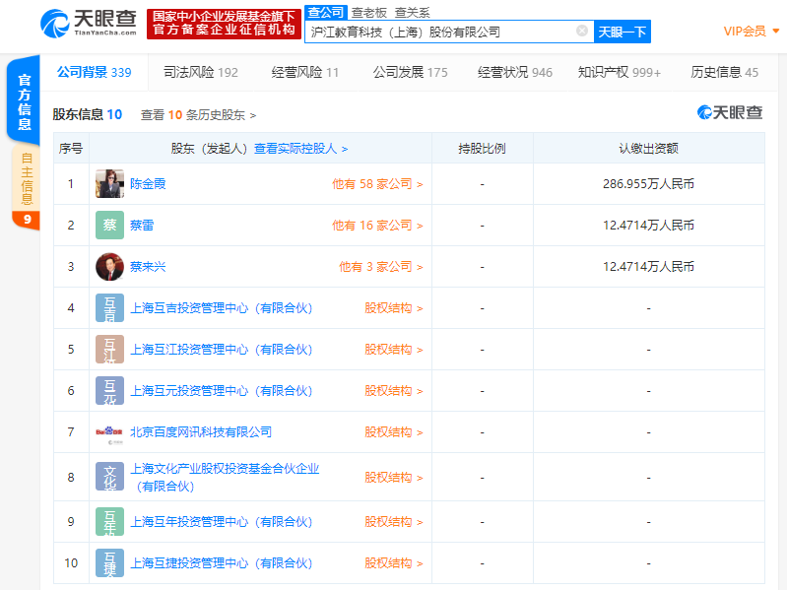Expand 他有 16 家公司 for 蔡雷
Image resolution: width=787 pixels, height=590 pixels.
pyautogui.click(x=377, y=226)
